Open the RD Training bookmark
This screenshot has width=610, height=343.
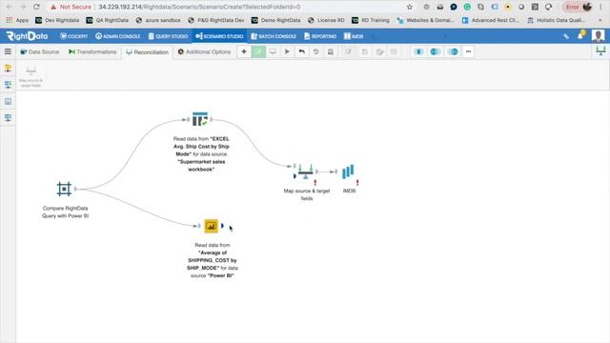click(371, 20)
